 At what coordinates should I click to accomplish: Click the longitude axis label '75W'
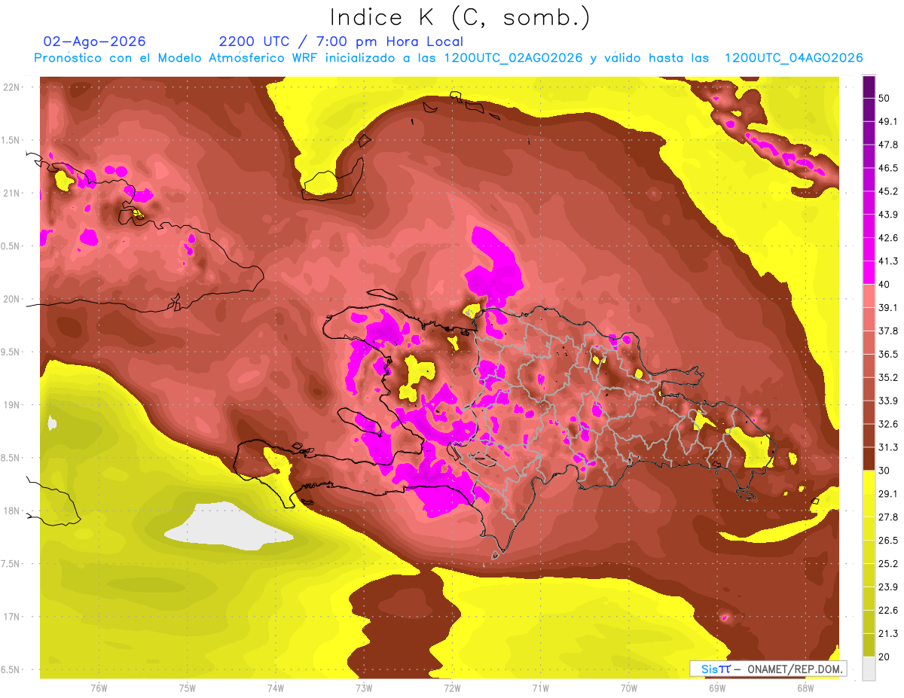coord(187,688)
